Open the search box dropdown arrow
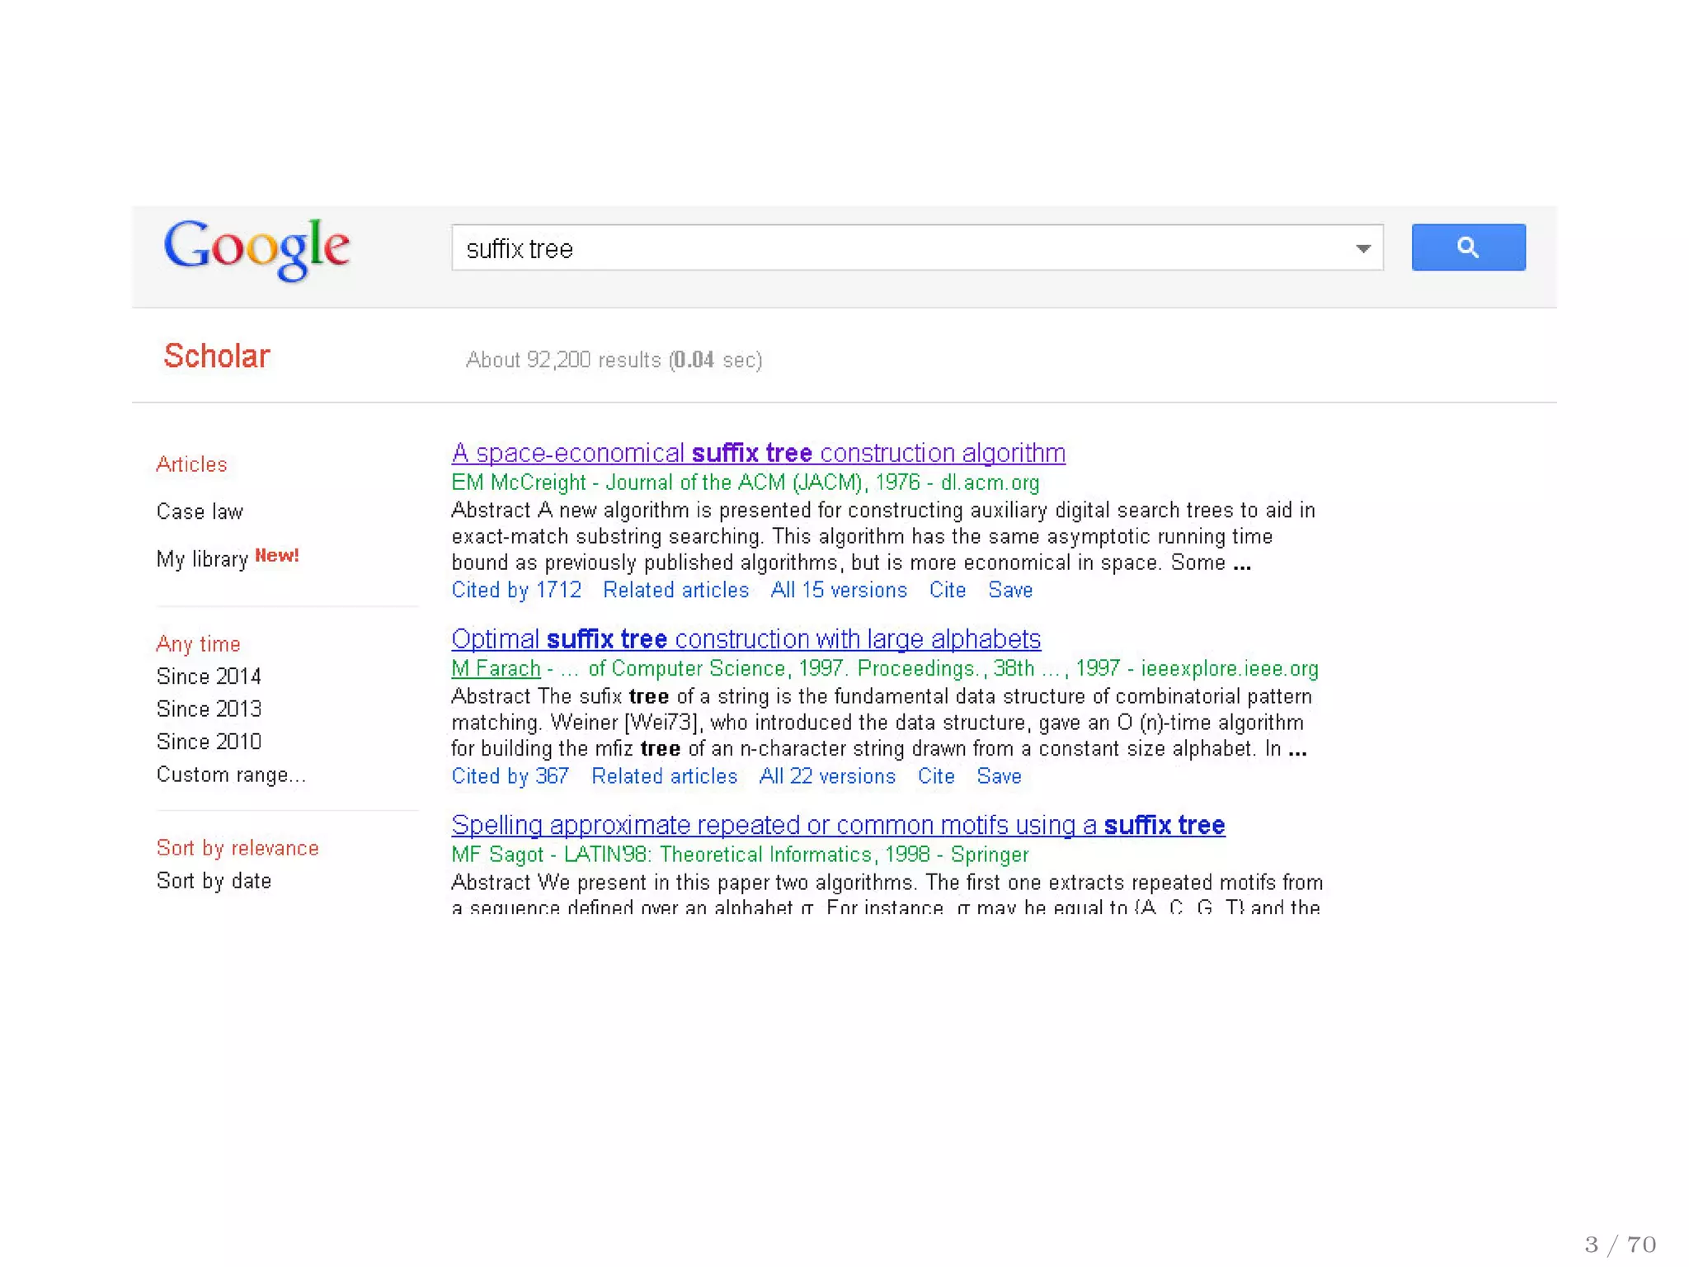Image resolution: width=1689 pixels, height=1267 pixels. 1362,248
